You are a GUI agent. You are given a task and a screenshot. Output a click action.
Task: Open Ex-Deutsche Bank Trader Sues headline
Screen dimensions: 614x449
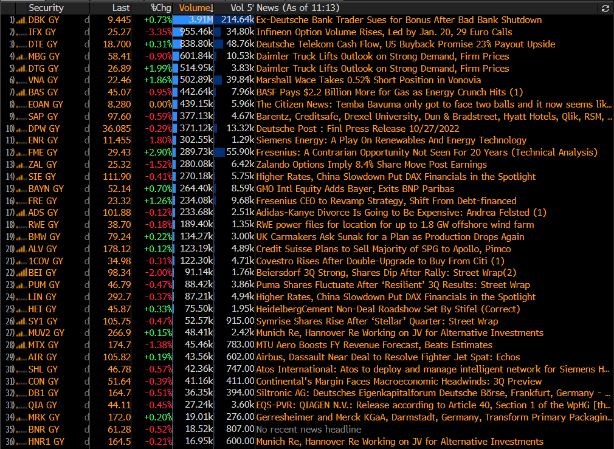pos(399,21)
